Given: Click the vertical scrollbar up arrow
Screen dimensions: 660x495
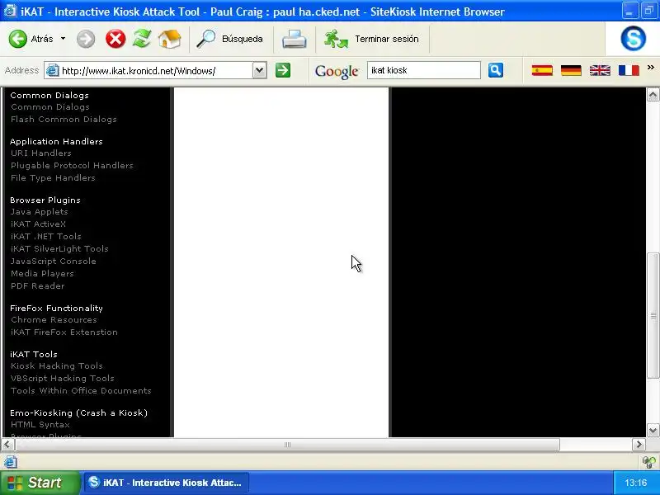Looking at the screenshot, I should pos(653,94).
